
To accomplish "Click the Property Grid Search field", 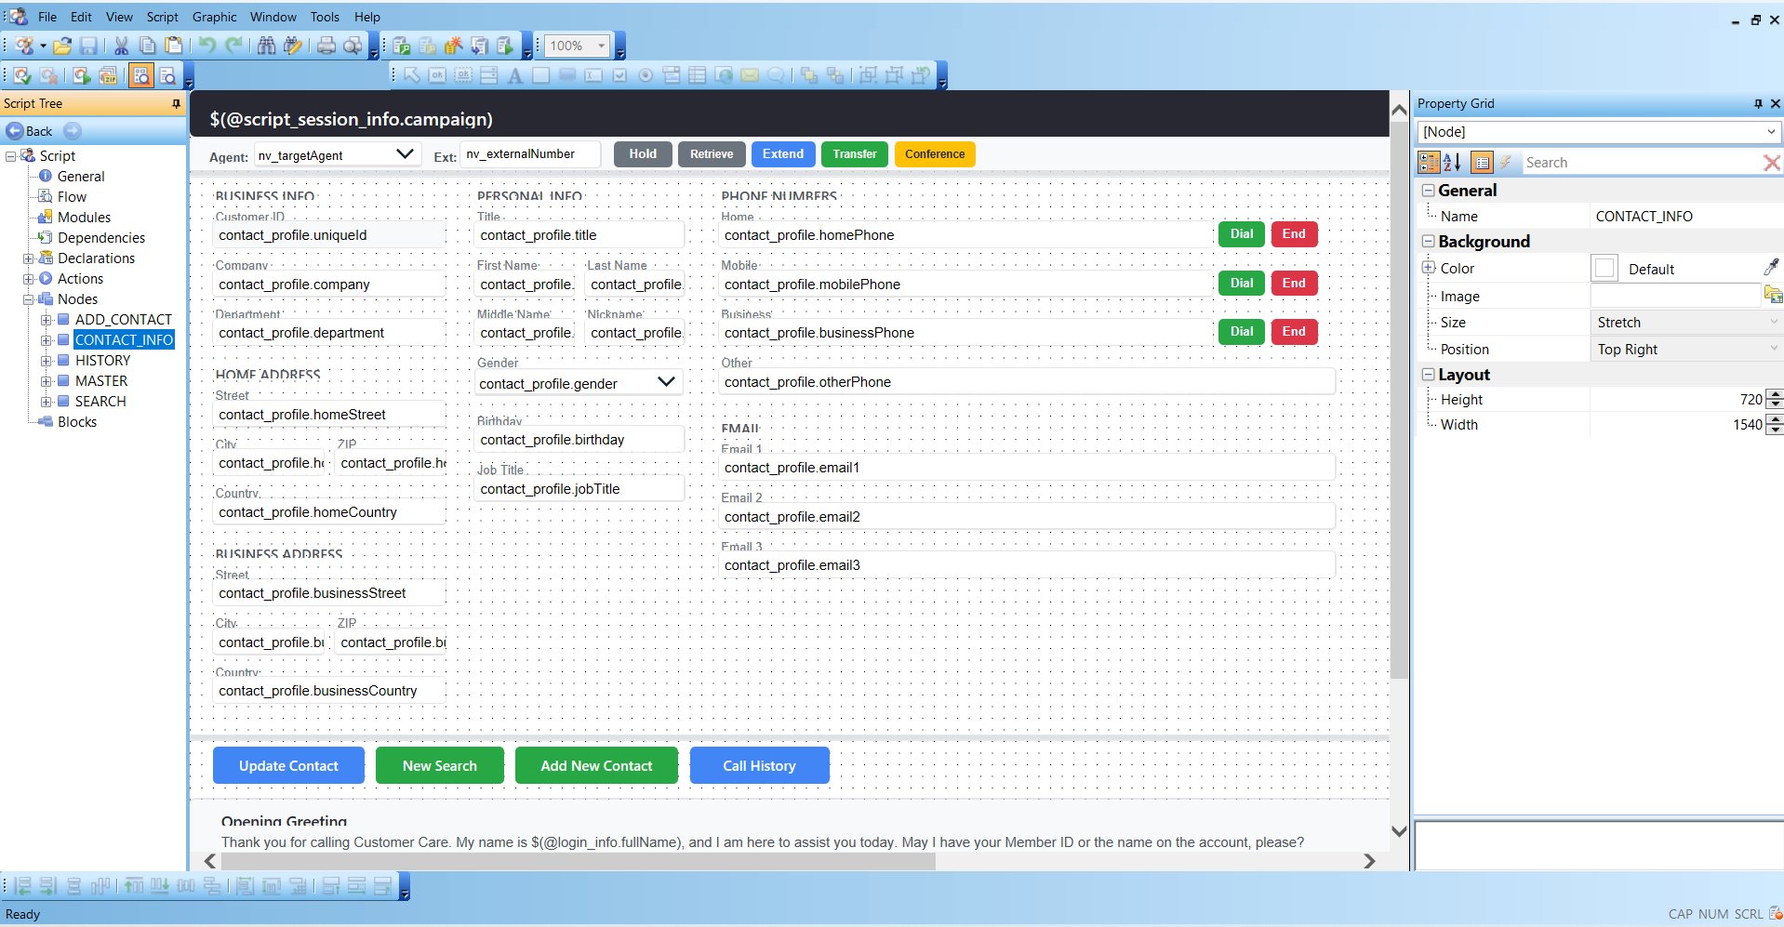I will pos(1641,163).
